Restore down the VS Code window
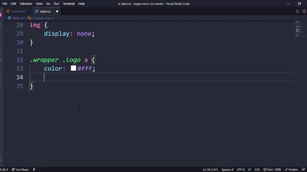The image size is (307, 172). (299, 4)
